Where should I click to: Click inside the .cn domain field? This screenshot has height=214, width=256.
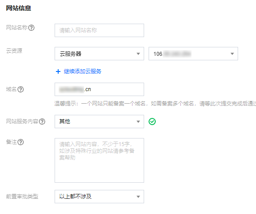click(99, 89)
